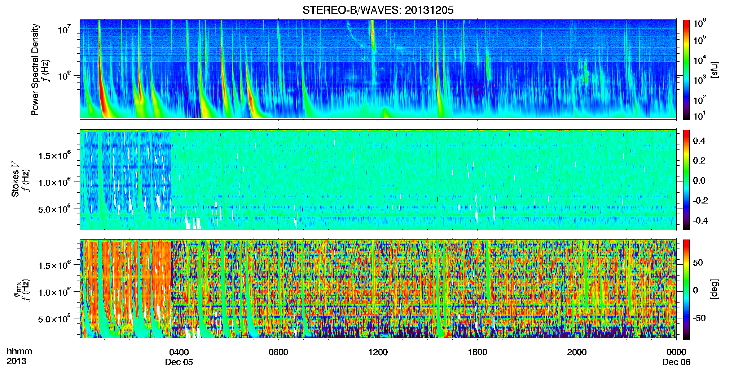Click the 10^2 color bar label
The width and height of the screenshot is (756, 389).
(x=700, y=100)
